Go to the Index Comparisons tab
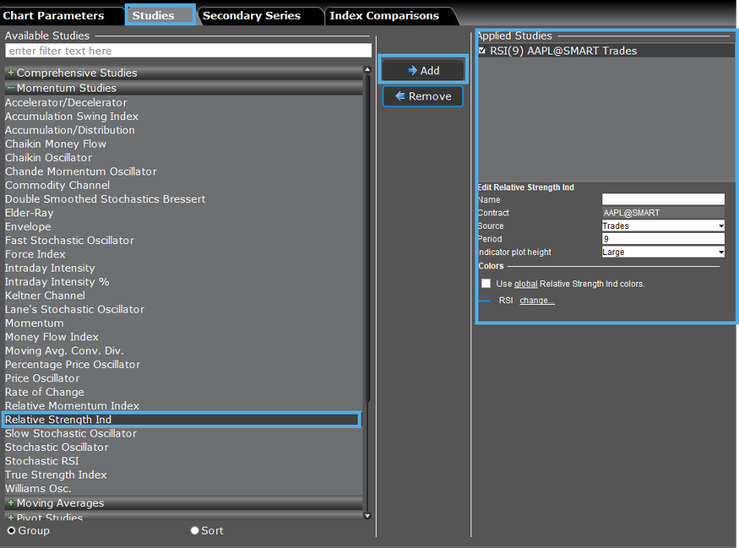The image size is (739, 548). [384, 16]
